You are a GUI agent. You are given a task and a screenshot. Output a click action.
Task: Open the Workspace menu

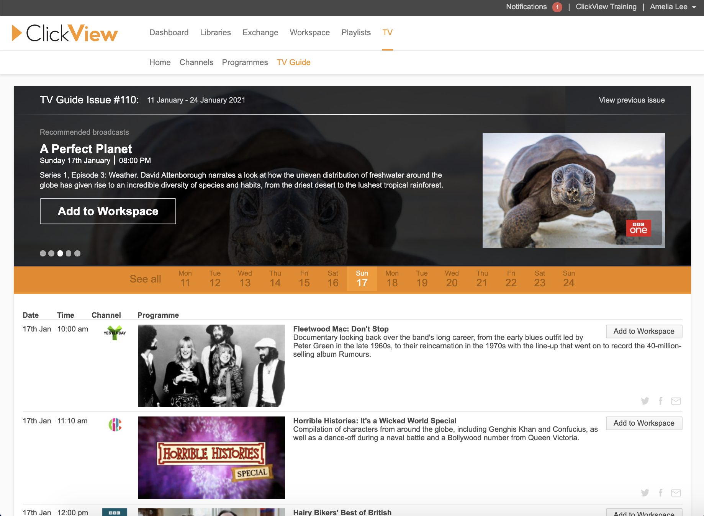click(309, 33)
